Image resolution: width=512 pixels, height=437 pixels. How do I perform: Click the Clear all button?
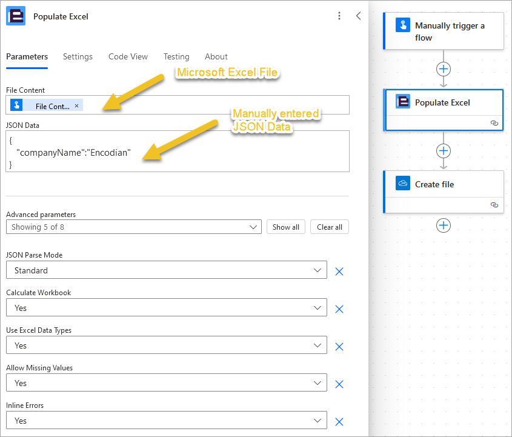330,227
